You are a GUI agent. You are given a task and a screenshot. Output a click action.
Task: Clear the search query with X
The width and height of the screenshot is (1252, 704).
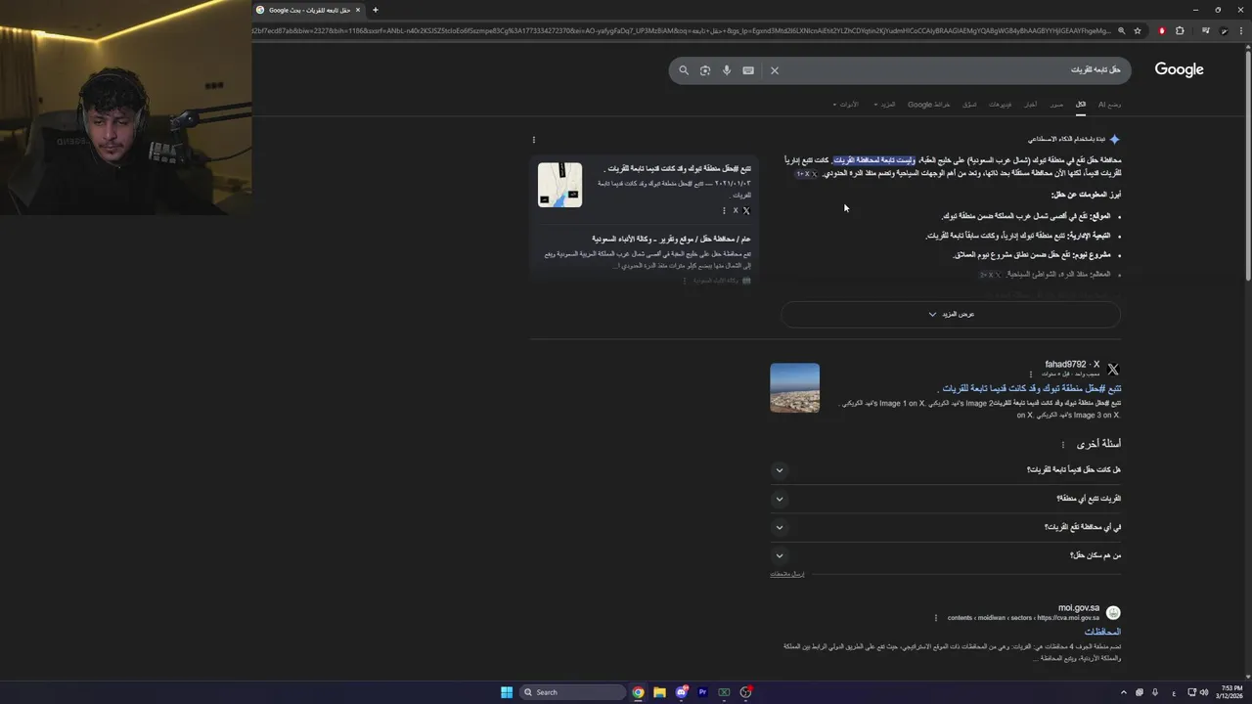click(775, 70)
